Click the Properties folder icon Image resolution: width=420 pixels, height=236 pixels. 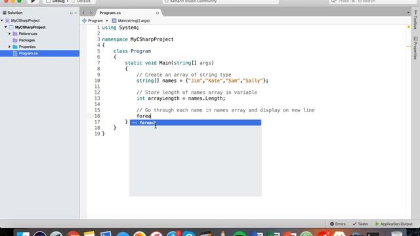15,47
